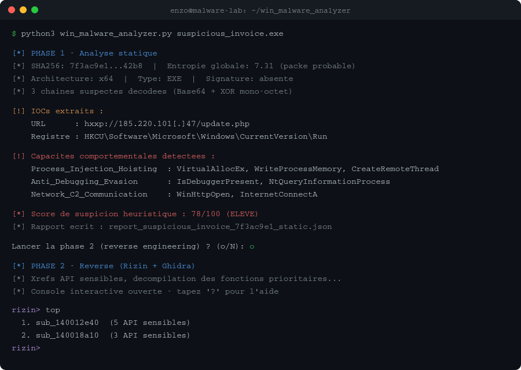Click the Xrefs API sensibles decompilation line
The height and width of the screenshot is (370, 521).
[x=177, y=279]
